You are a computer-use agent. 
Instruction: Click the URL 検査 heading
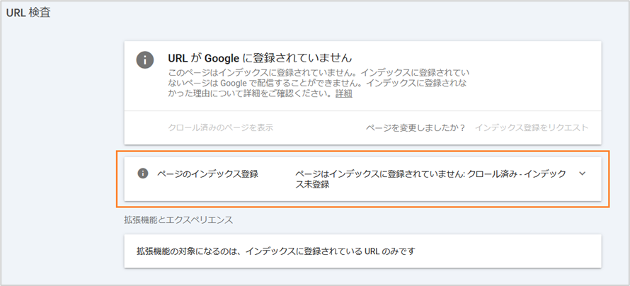click(x=28, y=13)
